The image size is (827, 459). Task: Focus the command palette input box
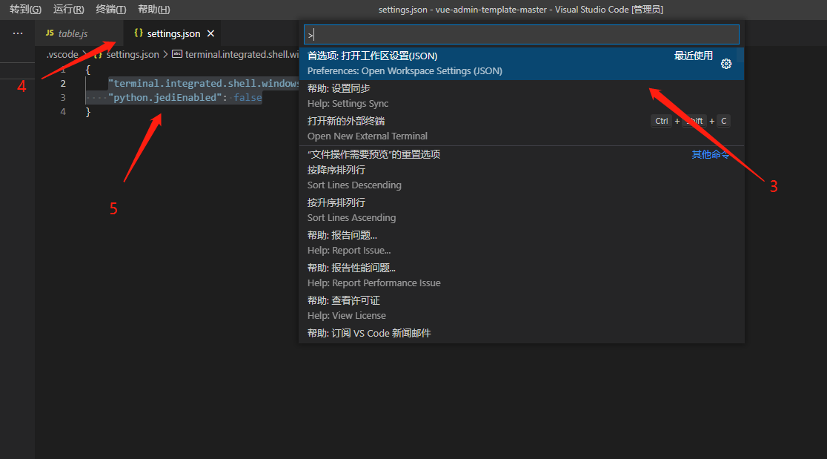tap(522, 35)
